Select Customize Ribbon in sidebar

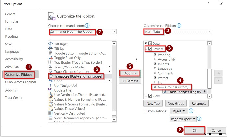[20, 75]
